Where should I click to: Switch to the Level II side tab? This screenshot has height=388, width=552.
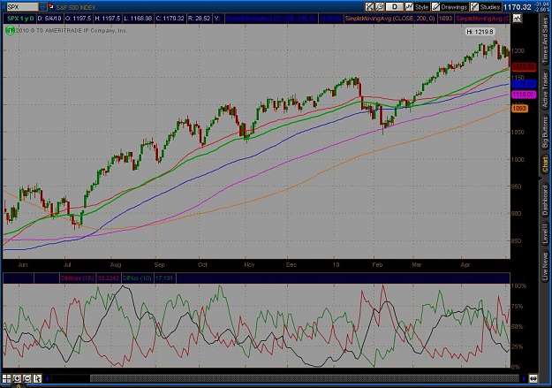545,233
